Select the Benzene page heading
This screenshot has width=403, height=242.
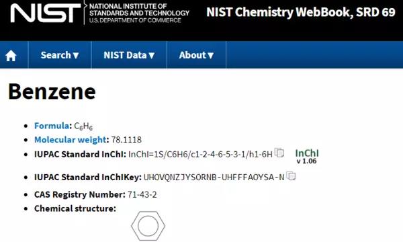coord(52,91)
